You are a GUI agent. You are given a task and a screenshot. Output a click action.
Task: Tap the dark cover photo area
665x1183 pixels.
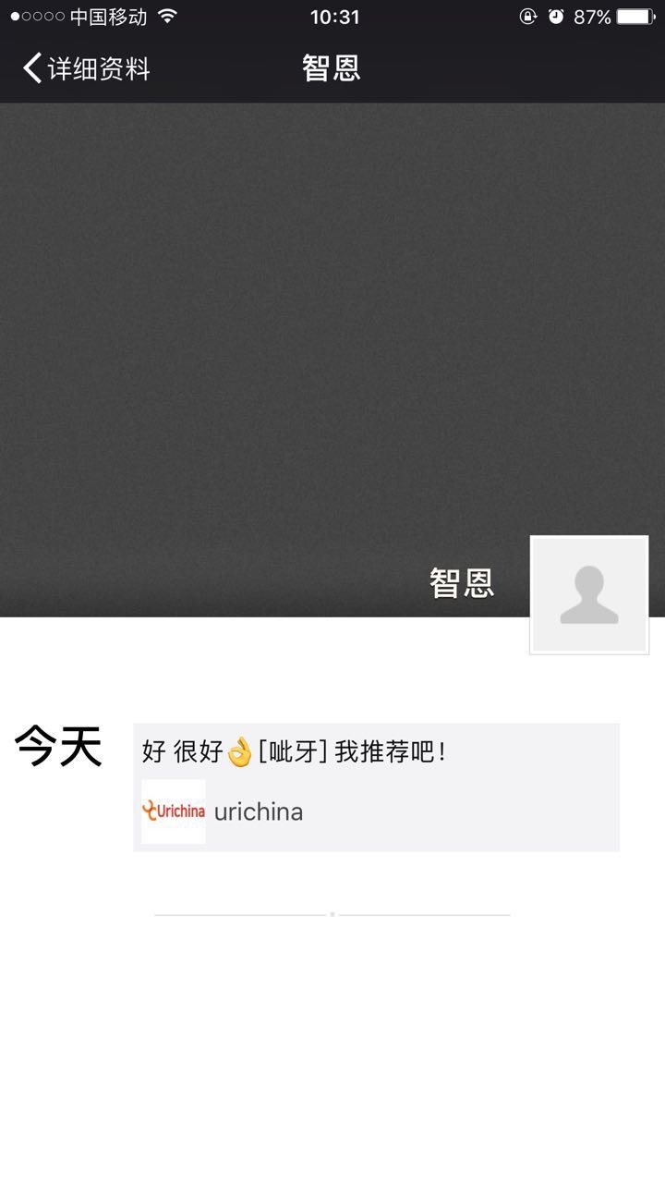[x=332, y=360]
